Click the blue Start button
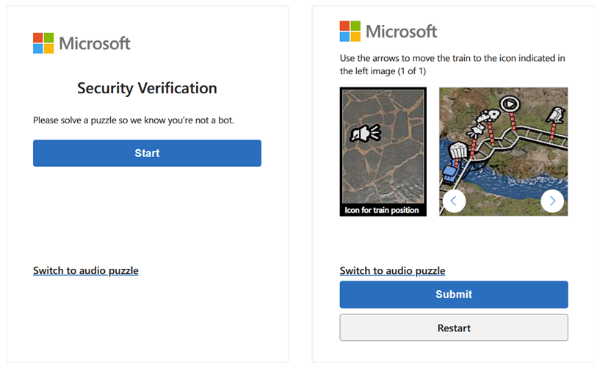The image size is (600, 368). [x=147, y=153]
